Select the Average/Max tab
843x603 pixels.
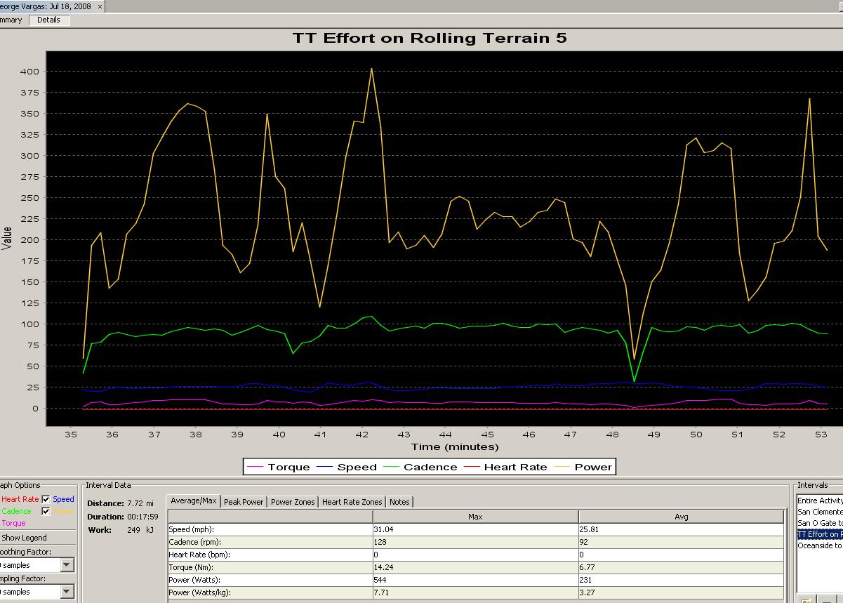[x=194, y=501]
